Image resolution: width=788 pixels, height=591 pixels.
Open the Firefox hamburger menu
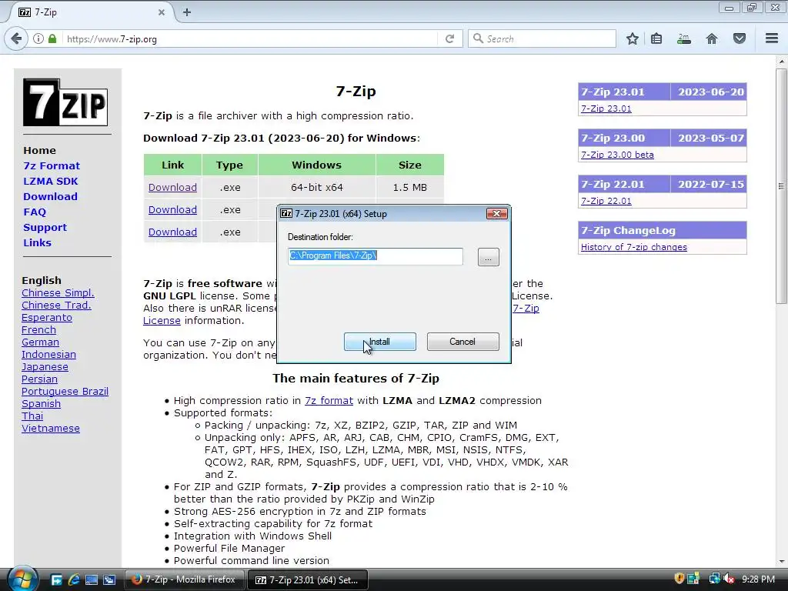pos(772,38)
